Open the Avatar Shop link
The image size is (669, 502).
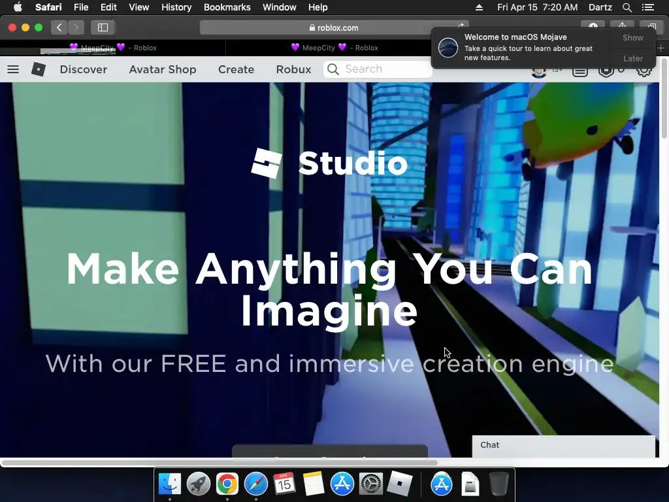point(163,69)
